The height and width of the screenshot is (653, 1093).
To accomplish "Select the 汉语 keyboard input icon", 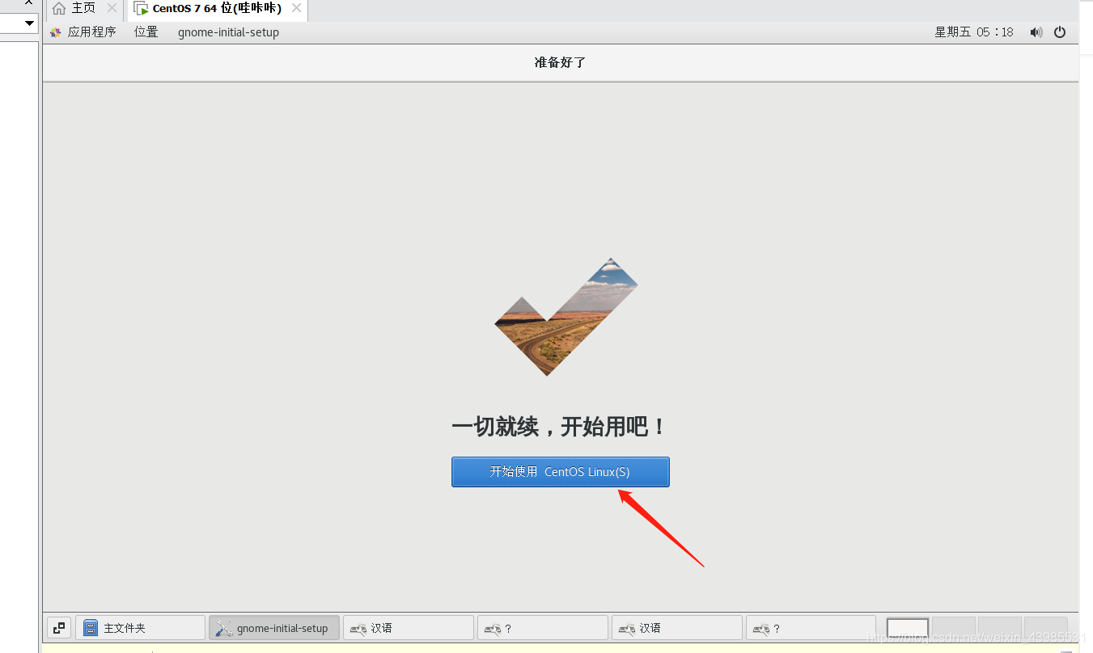I will (357, 628).
